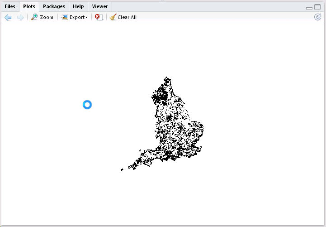Image resolution: width=326 pixels, height=227 pixels.
Task: Select the Plots tab
Action: [x=29, y=6]
